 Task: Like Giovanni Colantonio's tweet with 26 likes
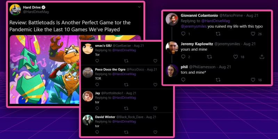[x=253, y=34]
